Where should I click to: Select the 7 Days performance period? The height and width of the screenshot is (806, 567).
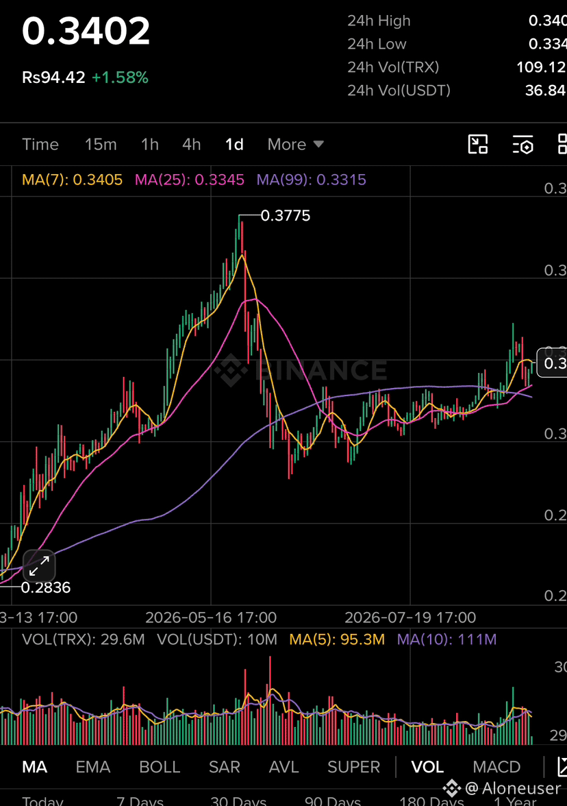click(x=140, y=801)
